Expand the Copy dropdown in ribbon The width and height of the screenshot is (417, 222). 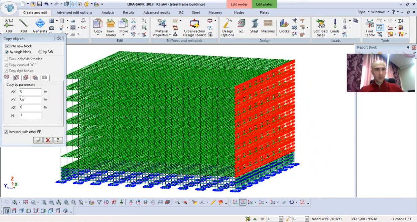tap(98, 35)
